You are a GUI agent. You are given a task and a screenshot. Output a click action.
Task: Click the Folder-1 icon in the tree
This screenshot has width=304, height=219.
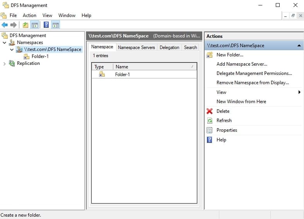pyautogui.click(x=26, y=56)
